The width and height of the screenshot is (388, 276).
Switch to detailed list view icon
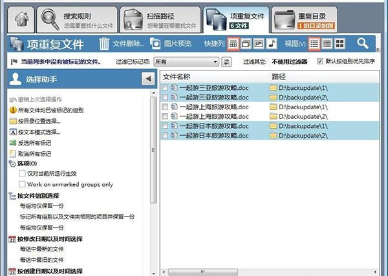[x=327, y=44]
